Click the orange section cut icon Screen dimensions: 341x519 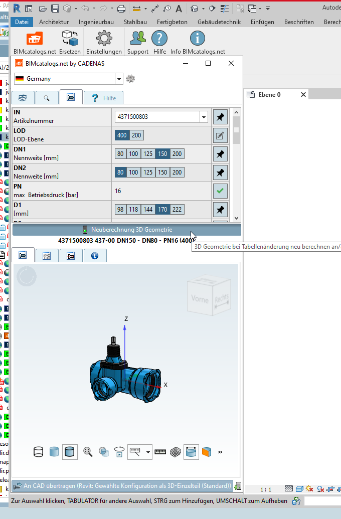pos(207,452)
